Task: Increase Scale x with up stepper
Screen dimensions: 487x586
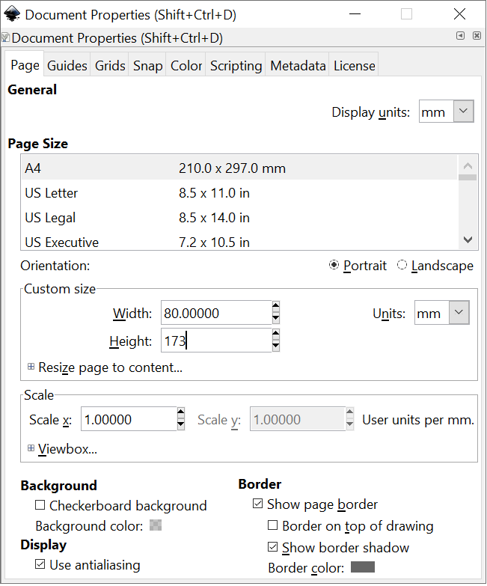Action: (x=181, y=413)
